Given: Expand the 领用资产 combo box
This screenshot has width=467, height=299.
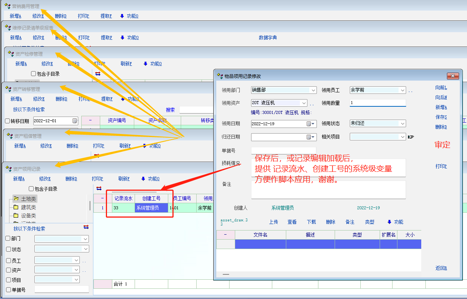Looking at the screenshot, I should pyautogui.click(x=304, y=103).
